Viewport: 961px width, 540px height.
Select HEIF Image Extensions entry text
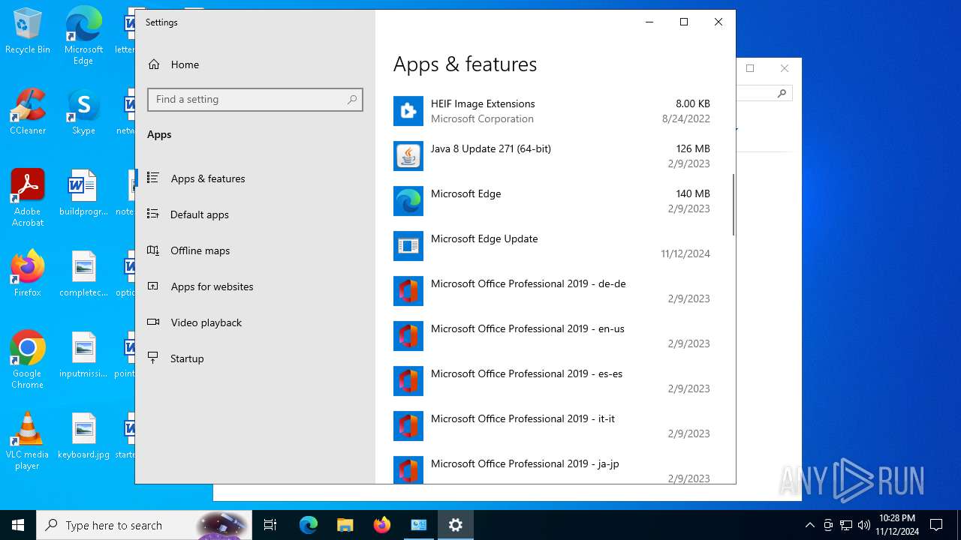pos(483,103)
